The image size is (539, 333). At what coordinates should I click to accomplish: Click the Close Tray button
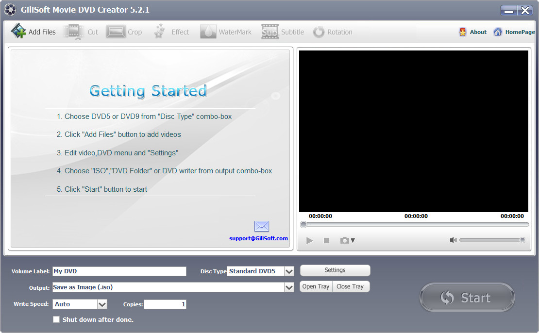(x=351, y=286)
